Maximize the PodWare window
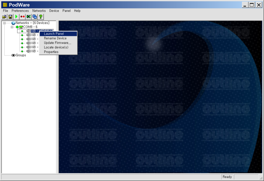Image resolution: width=264 pixels, height=181 pixels. point(252,5)
